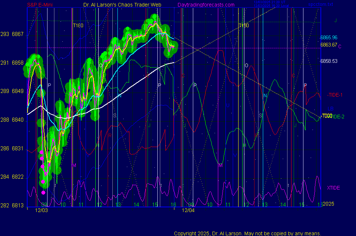Select the green J label at top right
The width and height of the screenshot is (356, 236).
(336, 21)
